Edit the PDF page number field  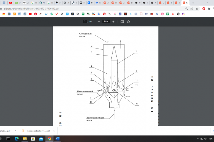tap(85, 22)
